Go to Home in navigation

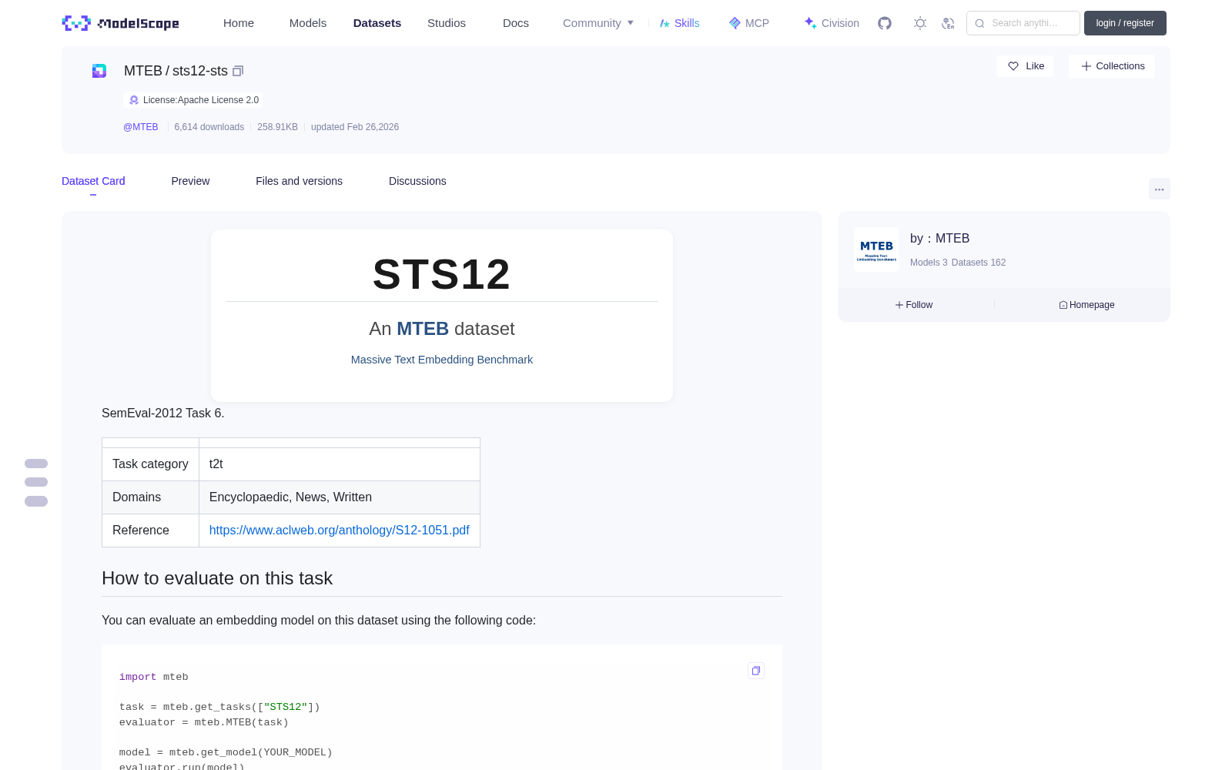(x=239, y=23)
